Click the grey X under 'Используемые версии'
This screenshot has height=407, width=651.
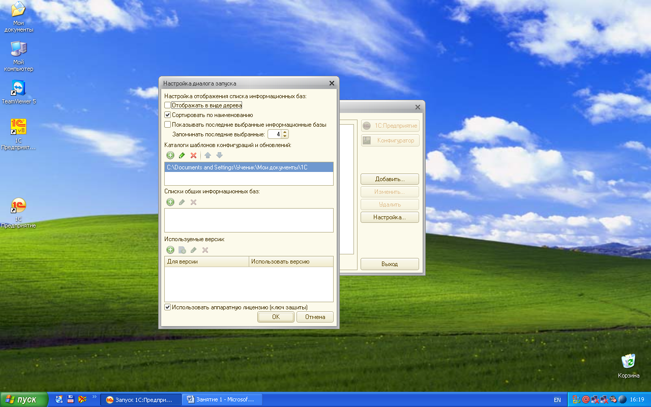(205, 250)
